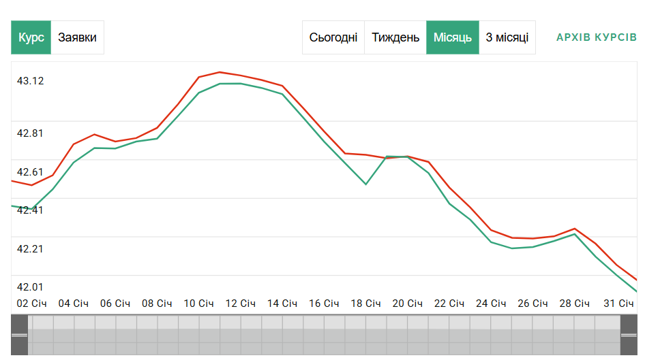The image size is (645, 360).
Task: Select the Місяць period button
Action: point(453,37)
